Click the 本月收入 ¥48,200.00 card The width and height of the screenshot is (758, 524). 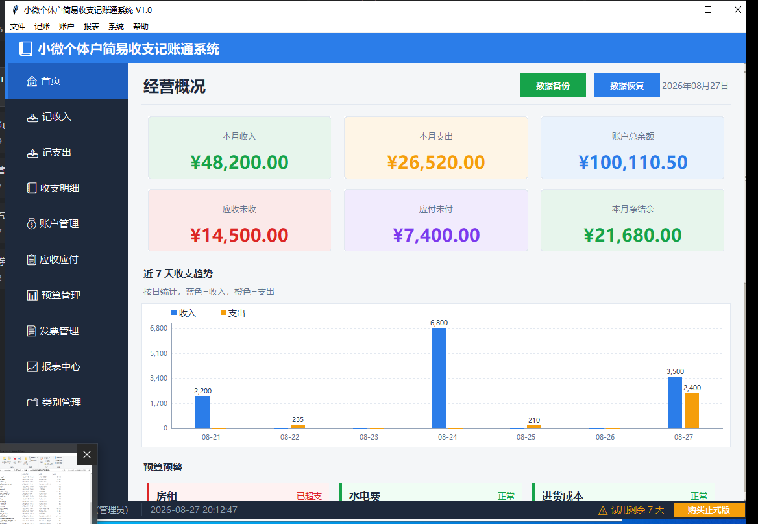(x=239, y=147)
